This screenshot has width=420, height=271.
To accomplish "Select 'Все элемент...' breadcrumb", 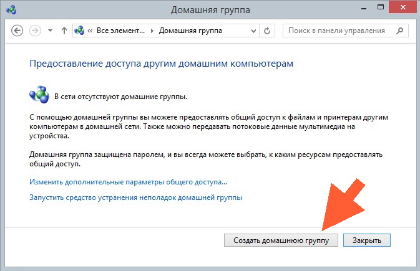I will click(x=120, y=31).
